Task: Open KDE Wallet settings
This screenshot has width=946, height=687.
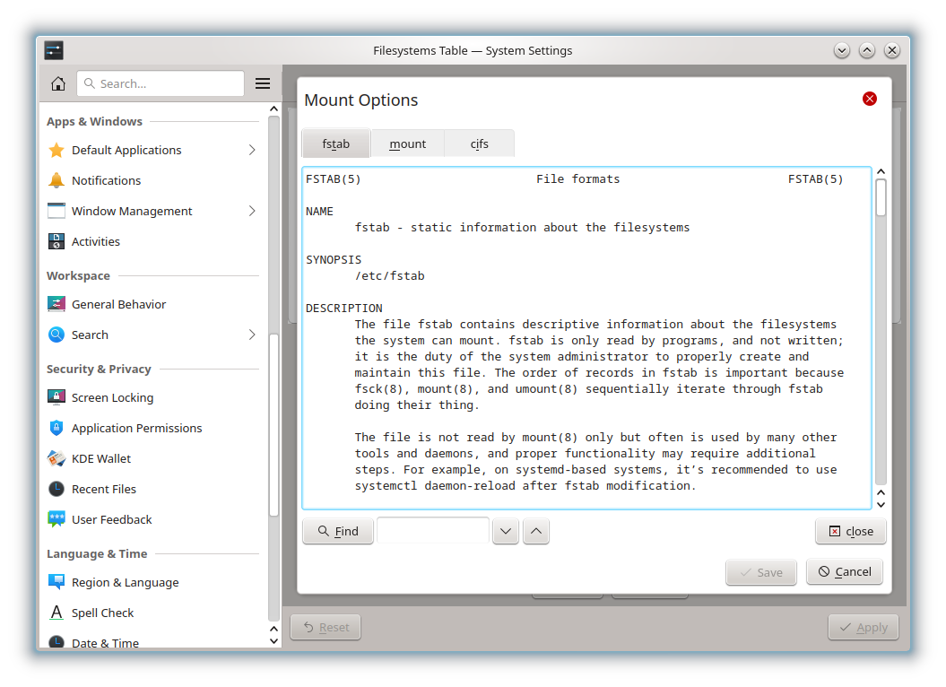Action: pos(152,458)
